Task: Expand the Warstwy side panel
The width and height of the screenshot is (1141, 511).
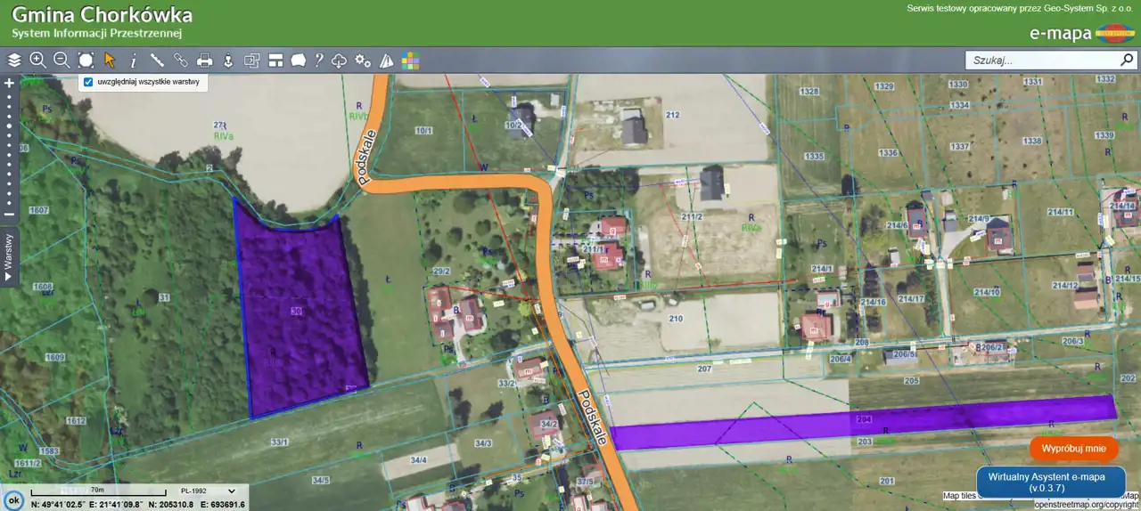Action: (x=9, y=256)
